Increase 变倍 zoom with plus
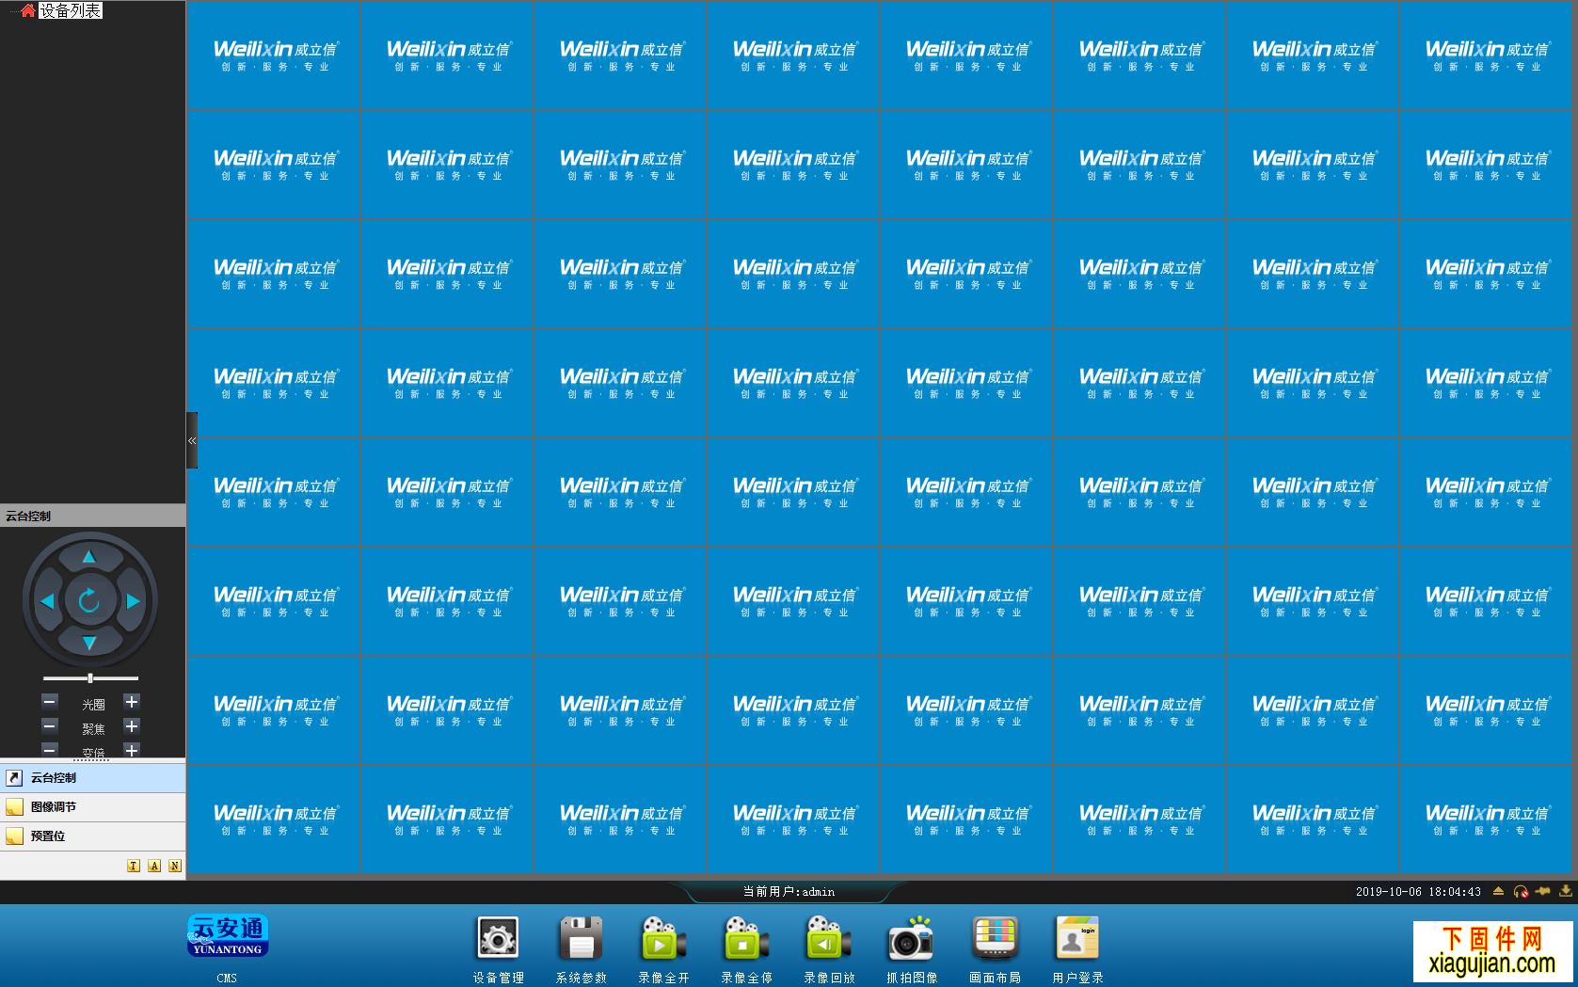Viewport: 1578px width, 987px height. pos(132,750)
